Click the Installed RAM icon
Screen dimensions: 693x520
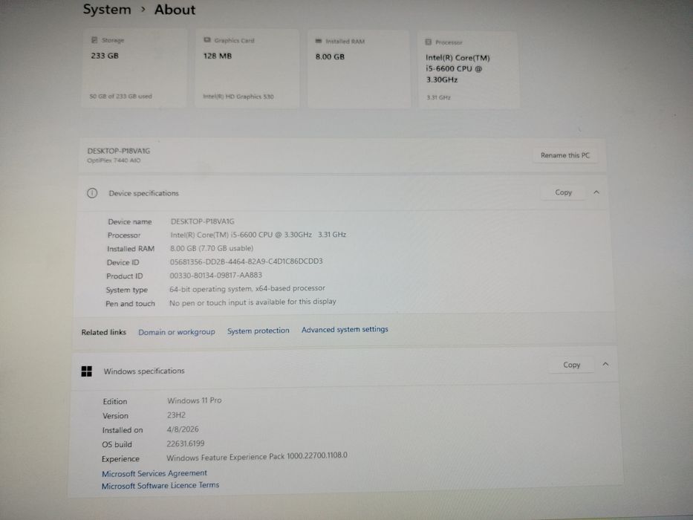319,41
